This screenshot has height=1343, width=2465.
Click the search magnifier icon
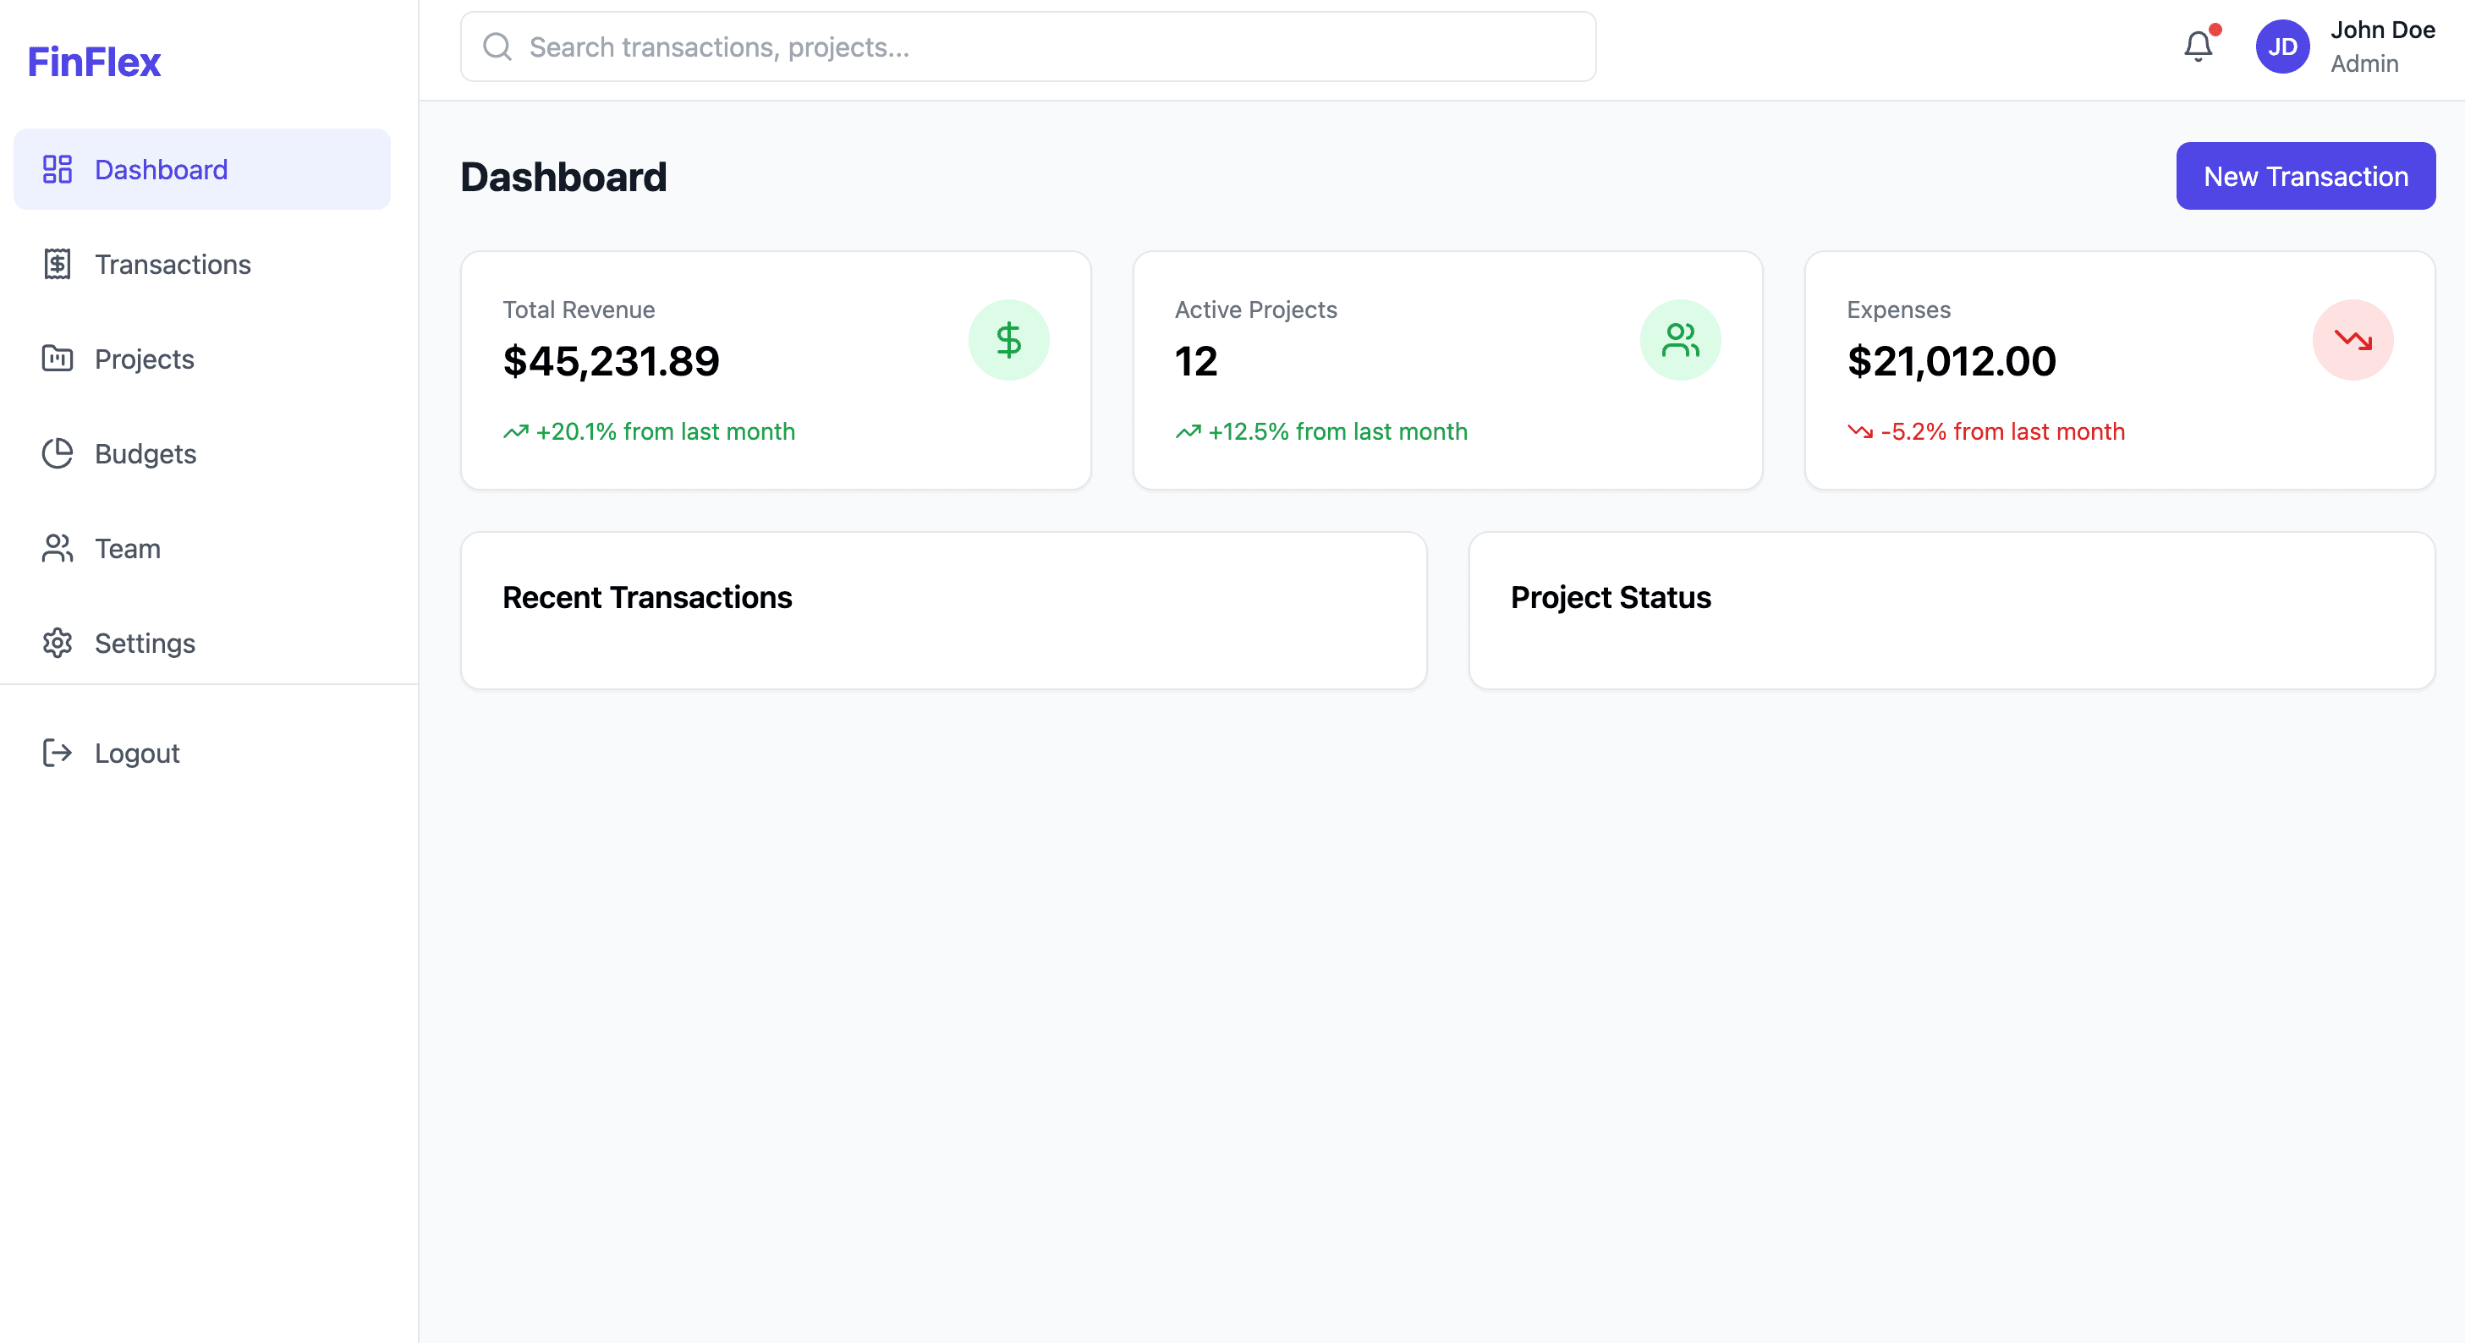click(497, 46)
